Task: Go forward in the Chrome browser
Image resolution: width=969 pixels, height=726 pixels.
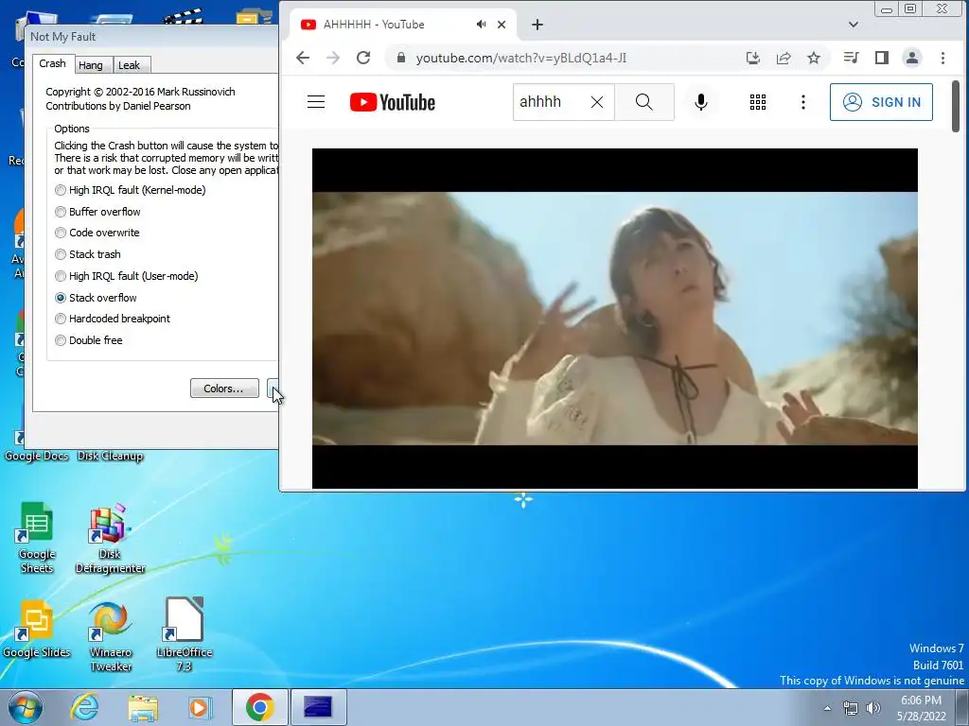Action: (333, 58)
